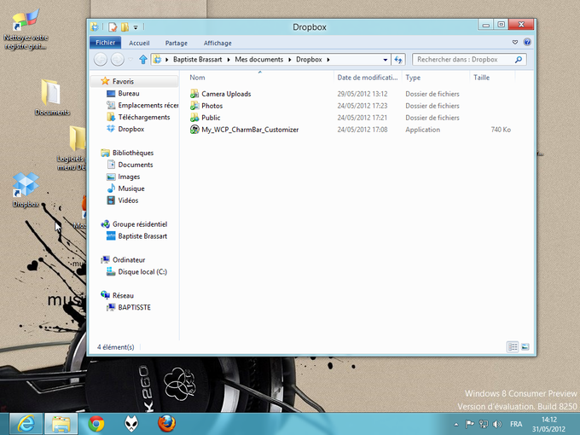Open Téléchargements in the sidebar
This screenshot has width=580, height=435.
(144, 117)
